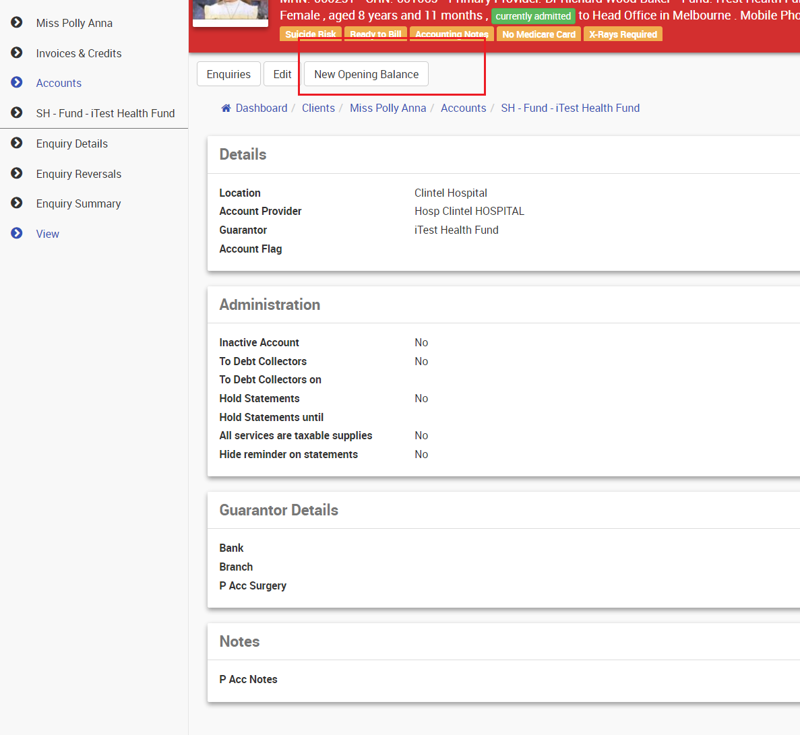
Task: Click arrow icon beside SH - Fund sidebar item
Action: point(17,113)
